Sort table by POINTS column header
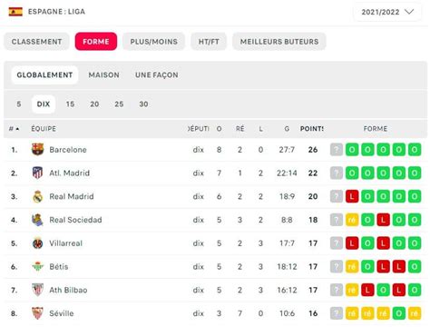 (x=312, y=129)
